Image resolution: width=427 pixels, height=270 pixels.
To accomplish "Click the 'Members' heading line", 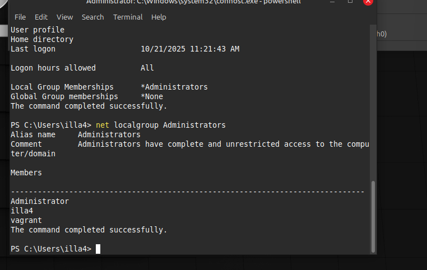I will pos(26,173).
